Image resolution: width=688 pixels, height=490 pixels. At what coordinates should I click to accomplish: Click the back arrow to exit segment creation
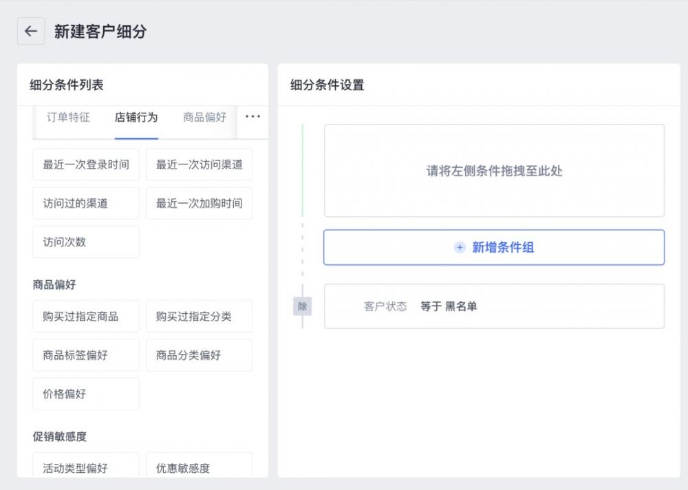(x=30, y=31)
